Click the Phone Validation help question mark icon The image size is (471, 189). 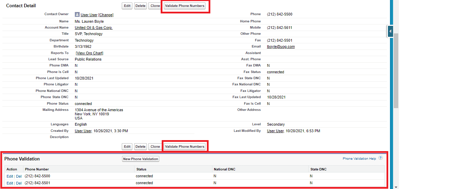(x=380, y=158)
